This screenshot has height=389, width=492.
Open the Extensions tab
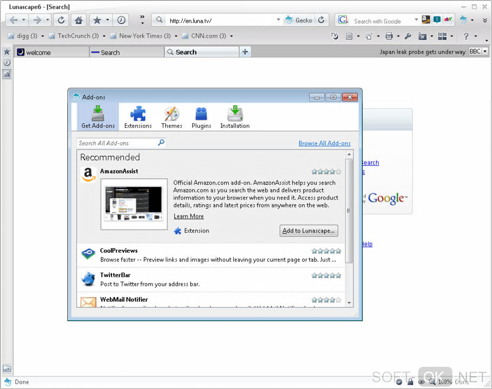(x=138, y=117)
